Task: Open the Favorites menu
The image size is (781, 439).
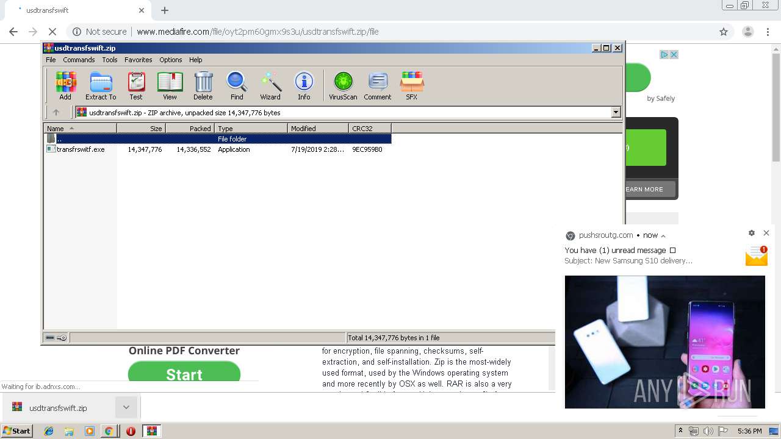Action: pyautogui.click(x=139, y=60)
